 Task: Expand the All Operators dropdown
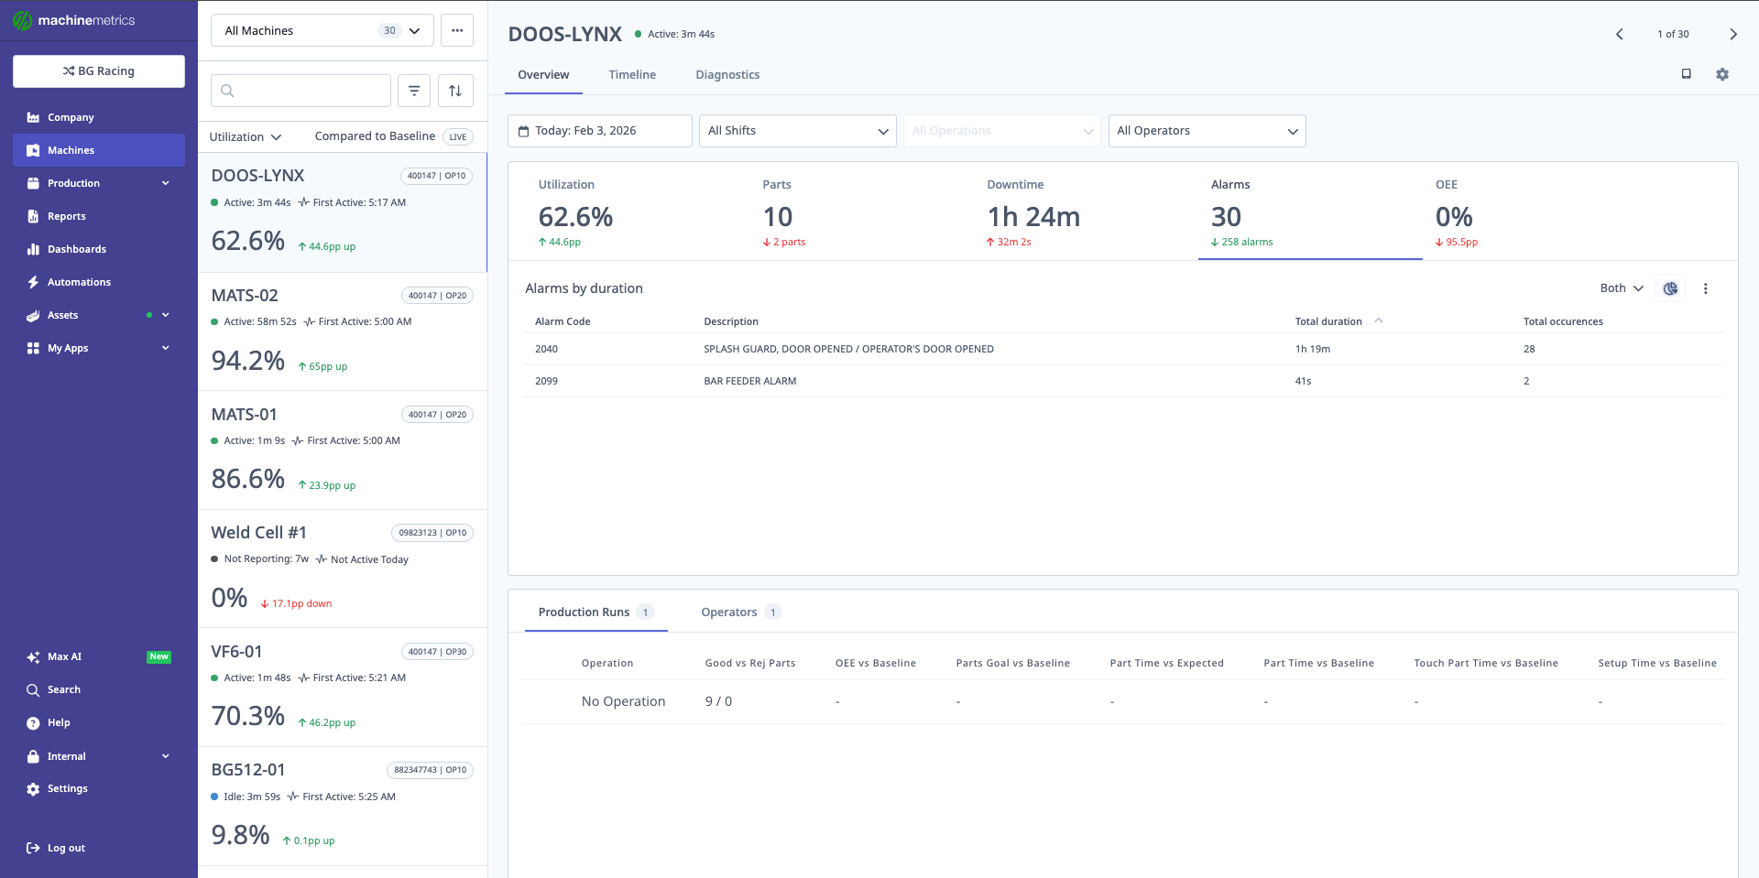pos(1207,131)
